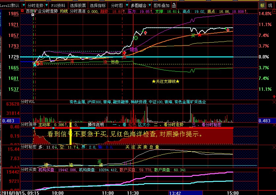This screenshot has width=276, height=195.
Task: Click the 多图组合 toolbar button
Action: coord(138,6)
